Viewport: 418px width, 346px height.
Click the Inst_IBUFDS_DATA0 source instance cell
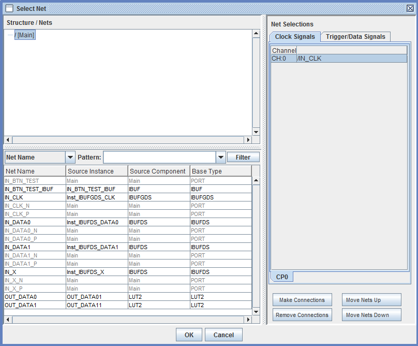97,222
